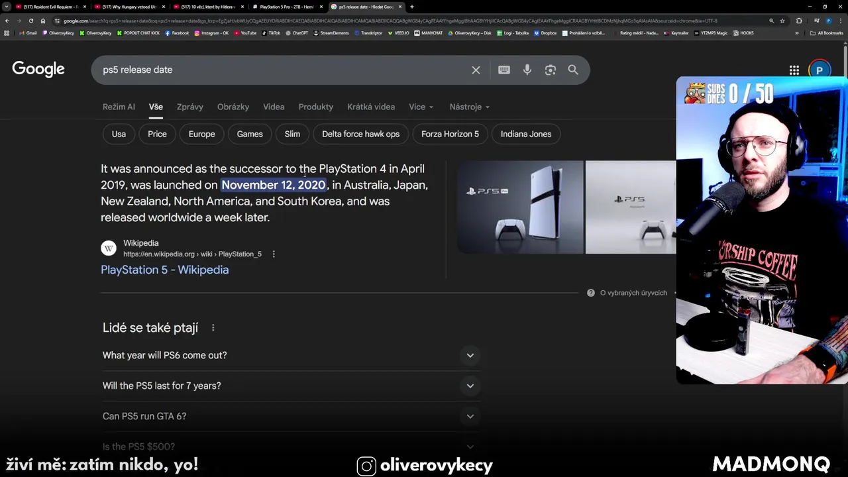Open the ChatGPT bookmark
The height and width of the screenshot is (477, 848).
[x=297, y=32]
